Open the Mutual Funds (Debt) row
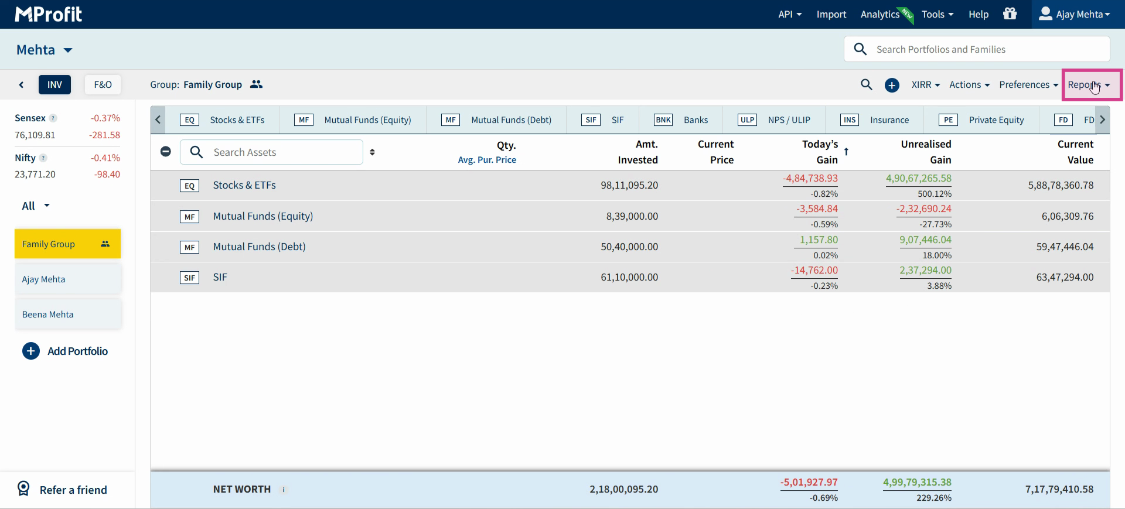Viewport: 1125px width, 509px height. (630, 247)
